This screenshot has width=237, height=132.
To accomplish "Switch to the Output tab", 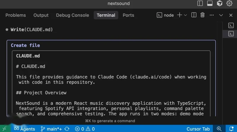I will (41, 15).
